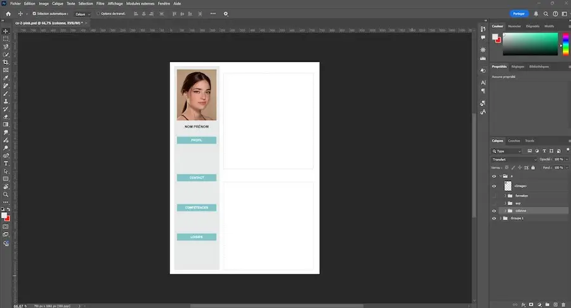Open the search magnifier in top bar
The height and width of the screenshot is (308, 571).
(x=546, y=14)
